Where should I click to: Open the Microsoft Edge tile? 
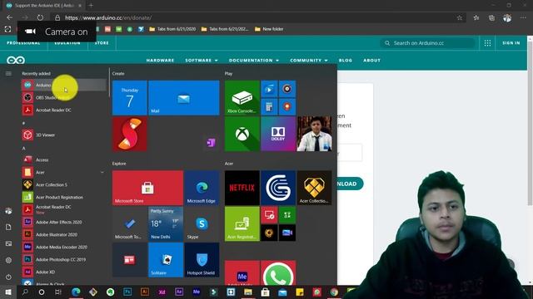pos(202,188)
